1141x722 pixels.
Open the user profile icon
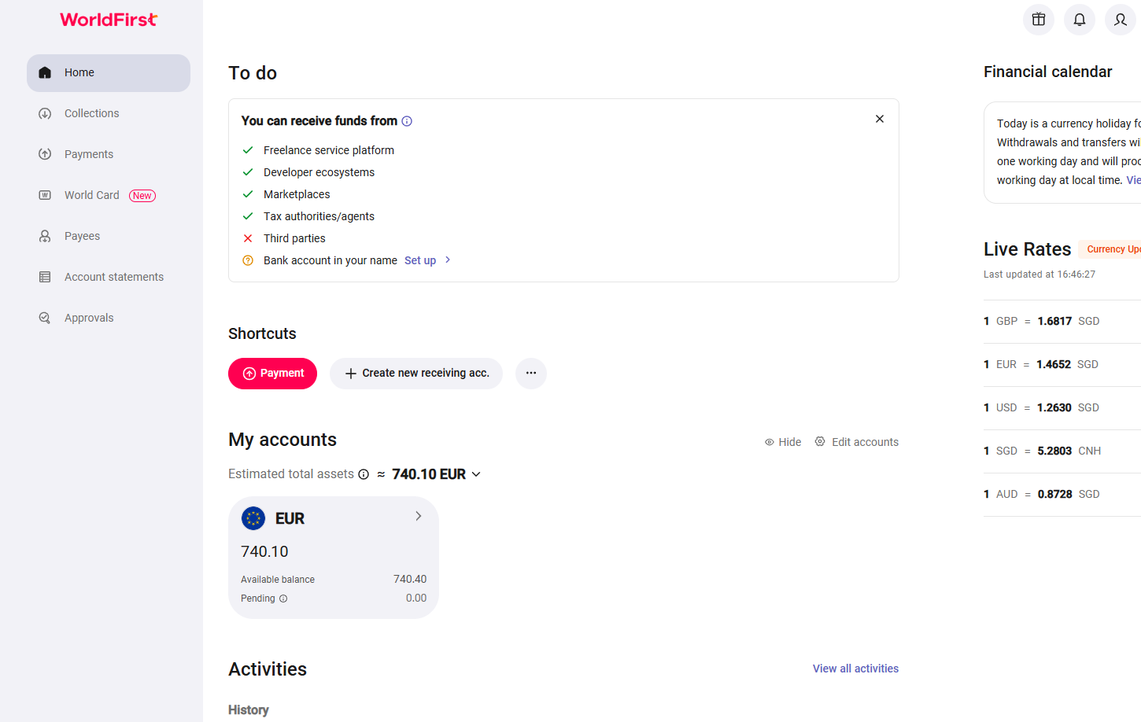click(x=1120, y=20)
